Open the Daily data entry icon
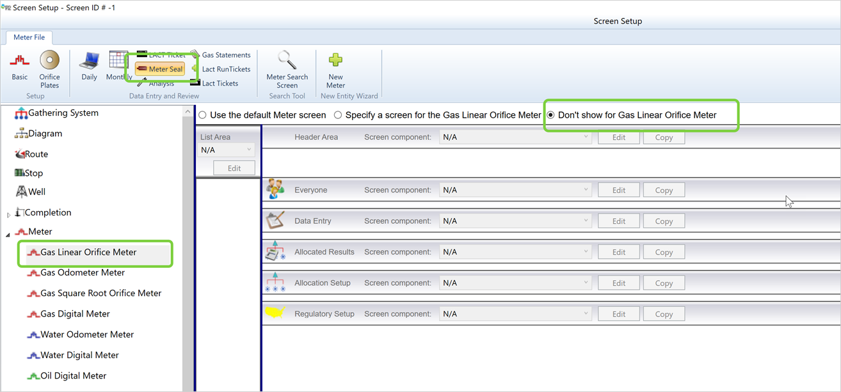The height and width of the screenshot is (392, 841). 89,66
